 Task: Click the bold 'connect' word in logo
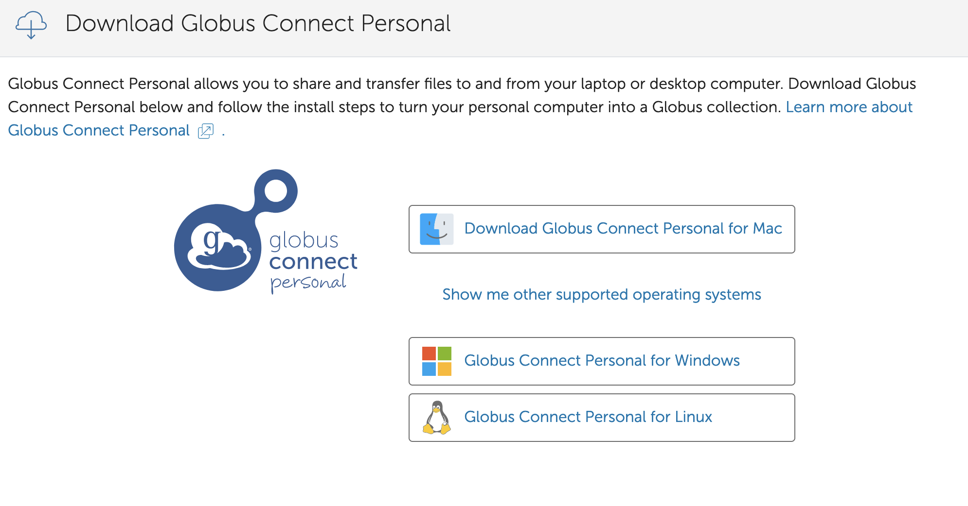click(313, 262)
